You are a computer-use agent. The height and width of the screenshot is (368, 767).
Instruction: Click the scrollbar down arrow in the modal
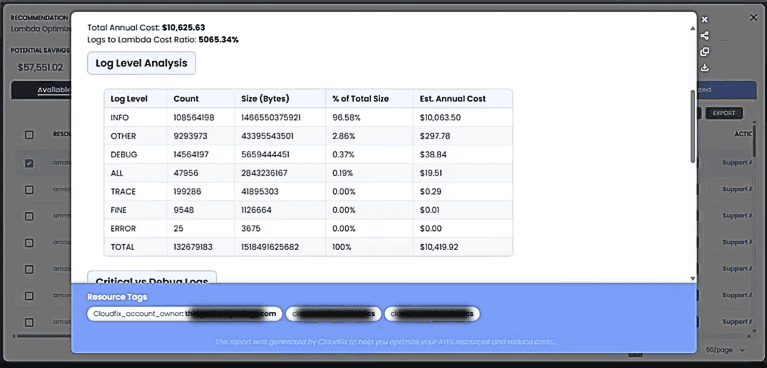click(x=692, y=279)
